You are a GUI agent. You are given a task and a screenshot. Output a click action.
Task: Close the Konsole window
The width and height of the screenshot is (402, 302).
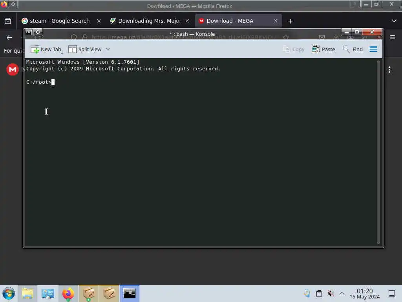372,32
